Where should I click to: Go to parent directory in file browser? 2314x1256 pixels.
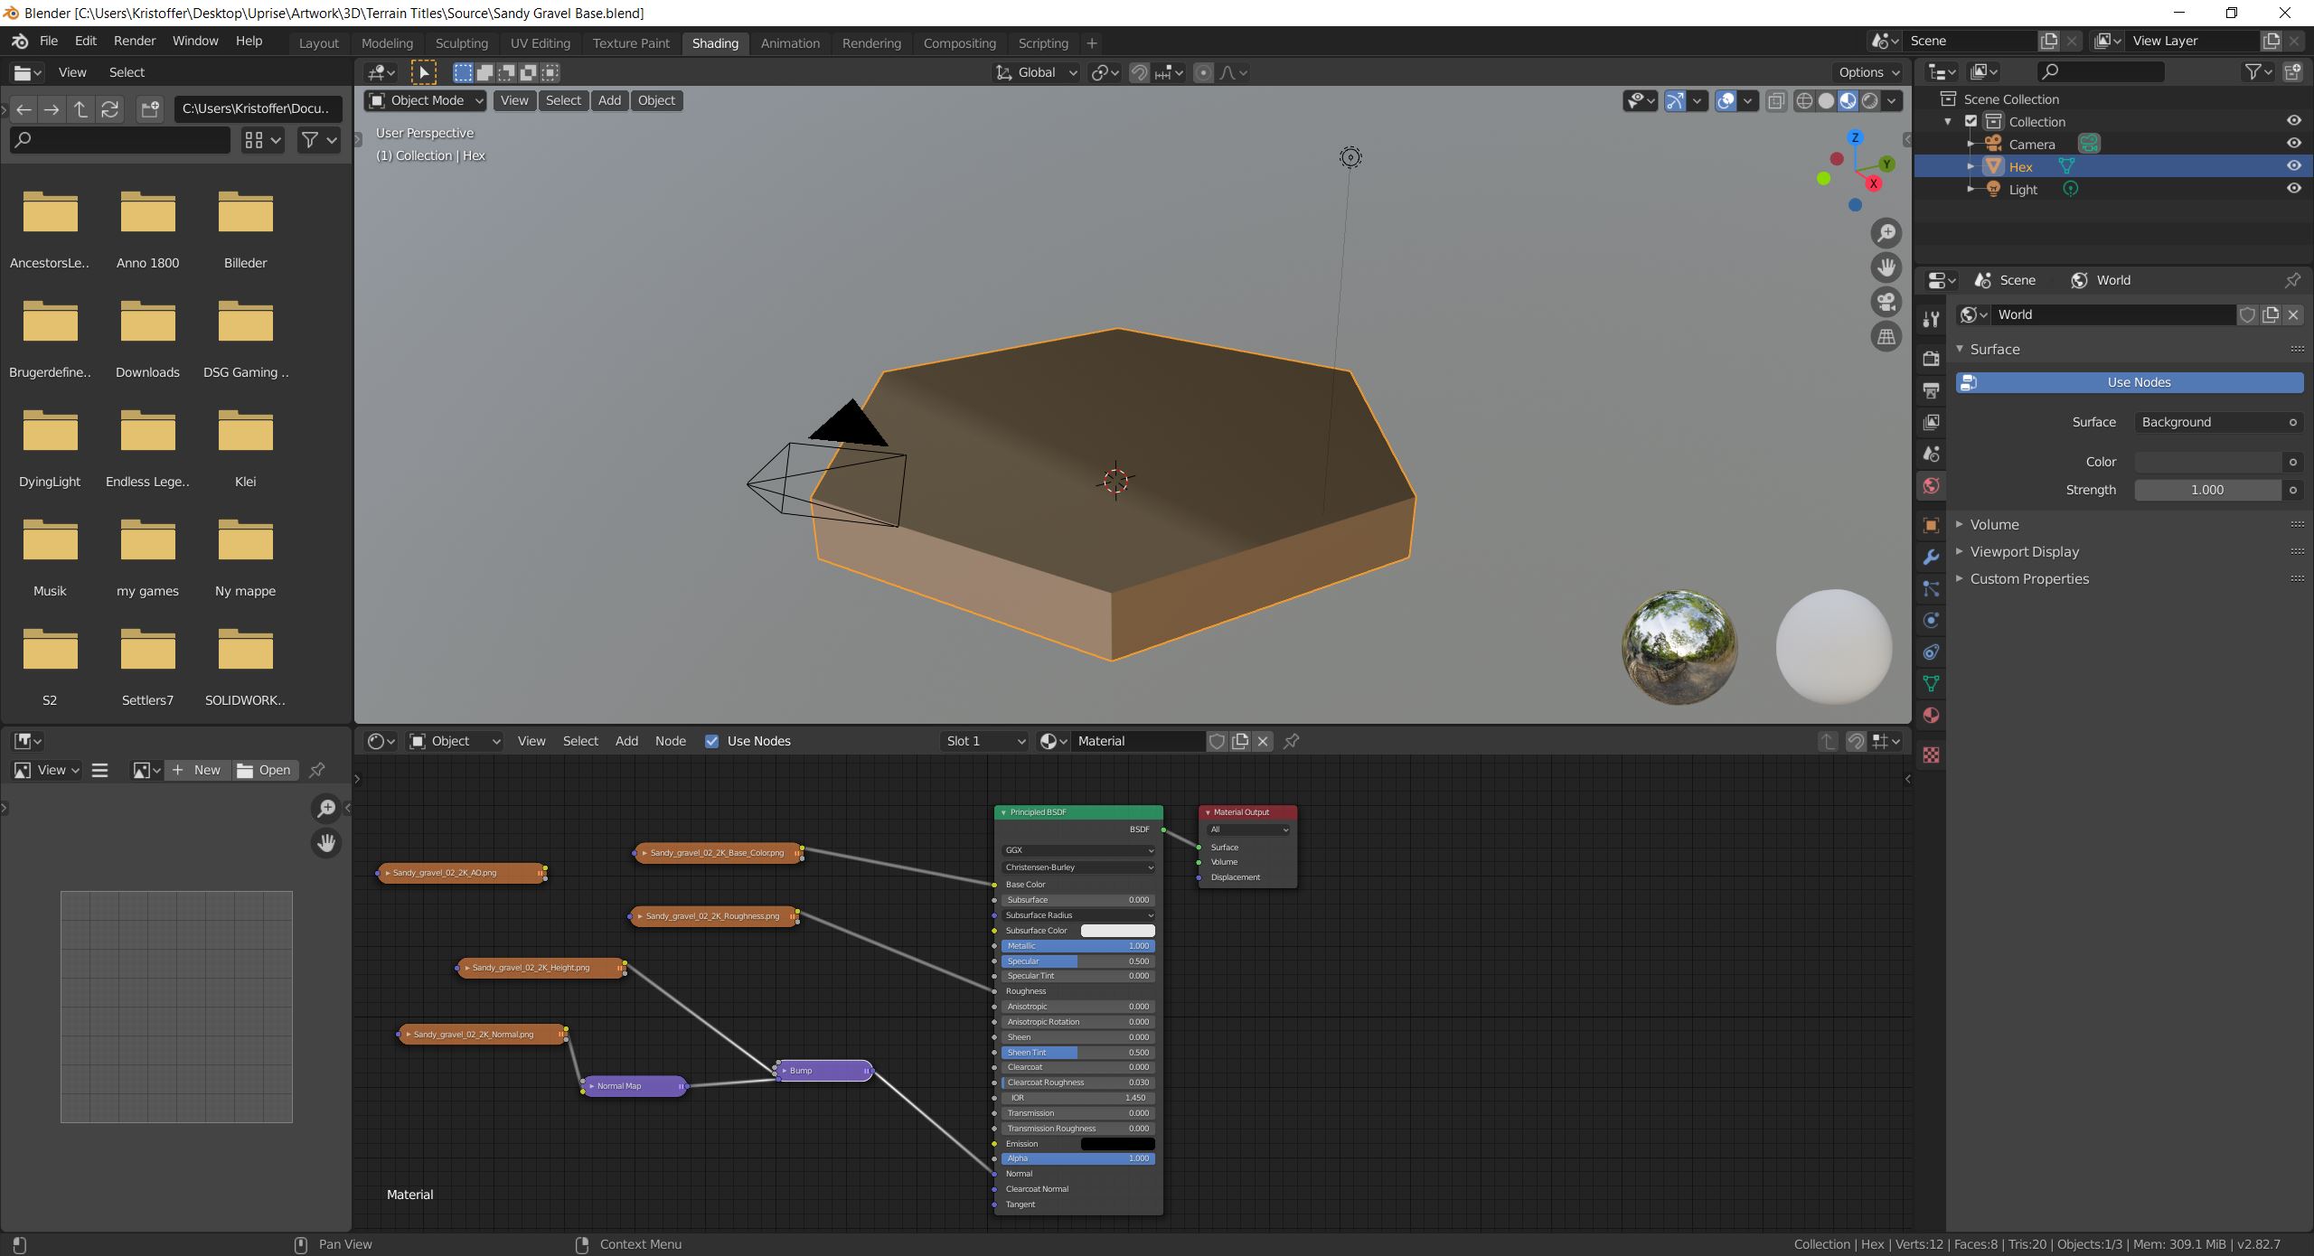(x=80, y=109)
